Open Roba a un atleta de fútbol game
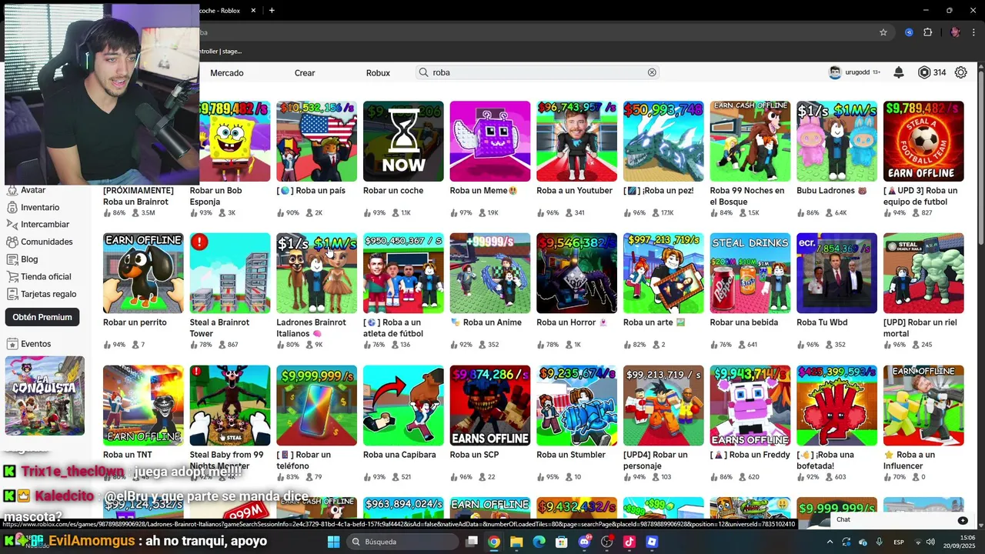 [403, 273]
